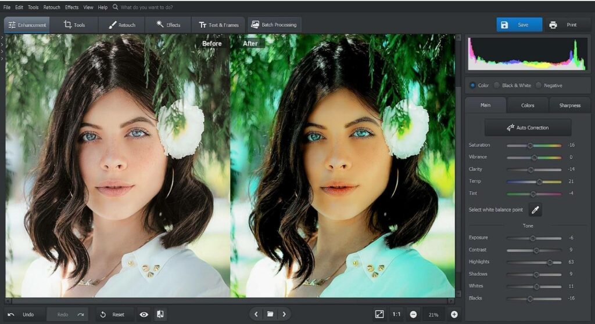Click the Blacks slider handle
Screen dimensions: 595x324
click(530, 298)
